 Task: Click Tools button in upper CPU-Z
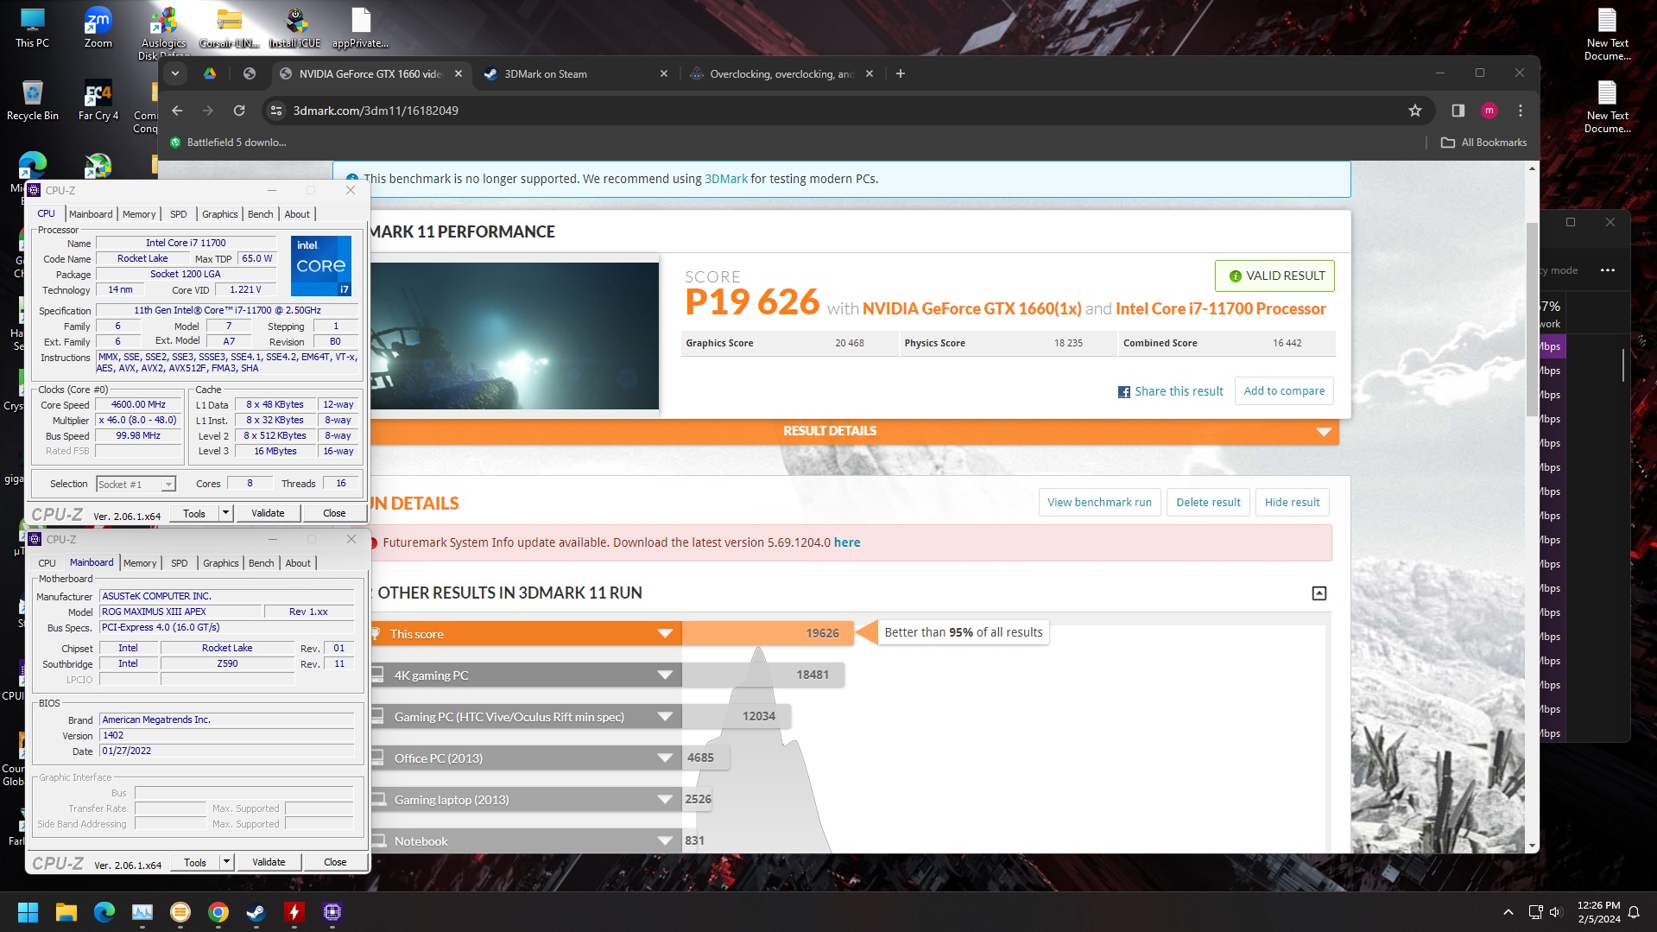tap(194, 513)
